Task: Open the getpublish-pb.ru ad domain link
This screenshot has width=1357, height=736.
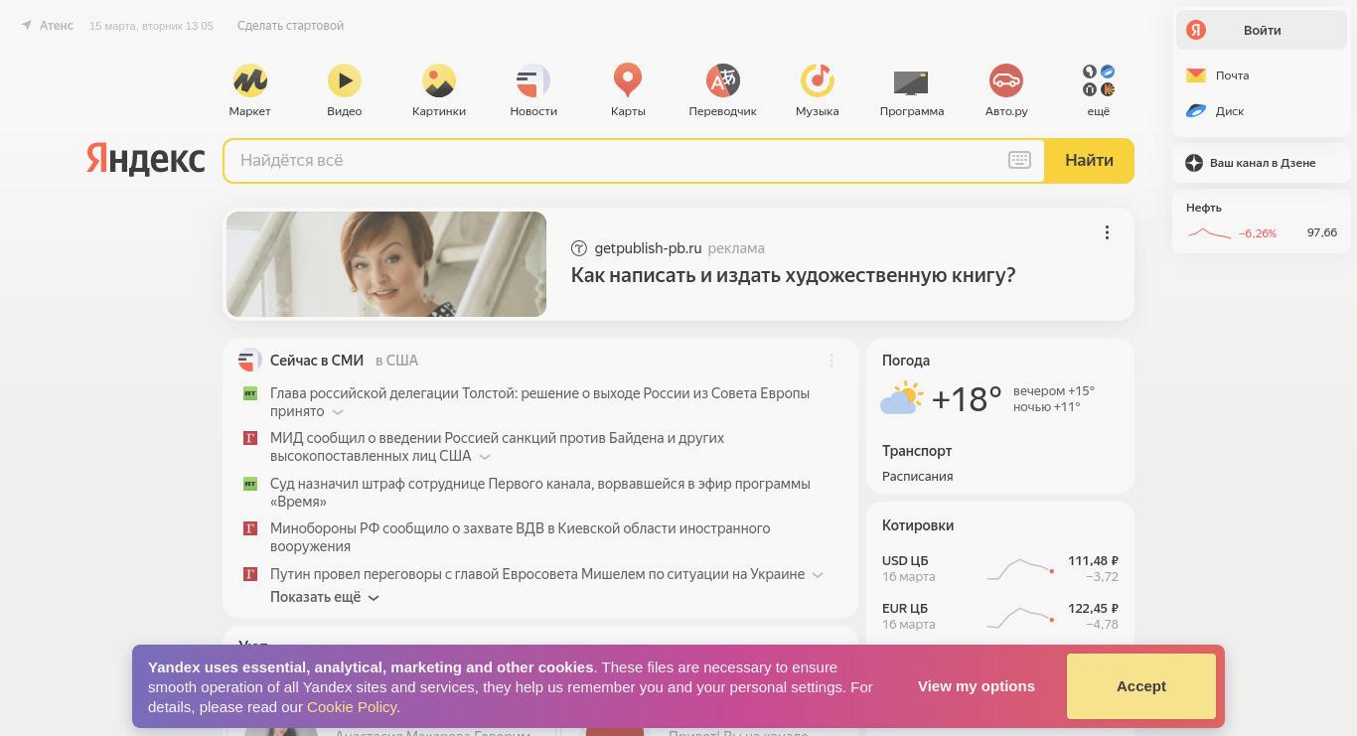Action: [648, 248]
